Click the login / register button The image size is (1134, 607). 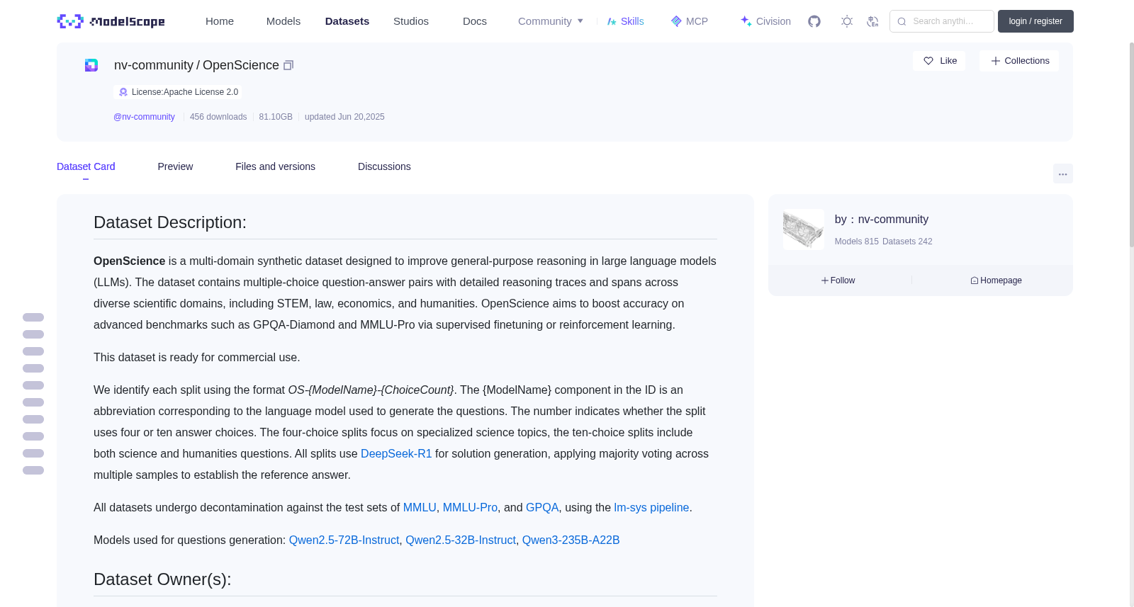pyautogui.click(x=1035, y=21)
